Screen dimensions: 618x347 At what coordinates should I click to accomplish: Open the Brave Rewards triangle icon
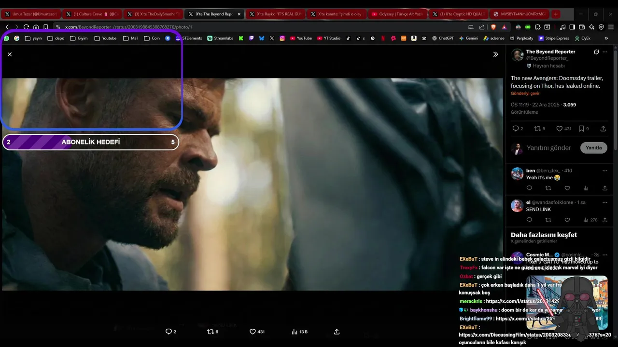(504, 27)
